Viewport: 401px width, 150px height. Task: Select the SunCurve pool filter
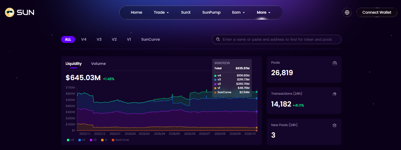pos(150,39)
